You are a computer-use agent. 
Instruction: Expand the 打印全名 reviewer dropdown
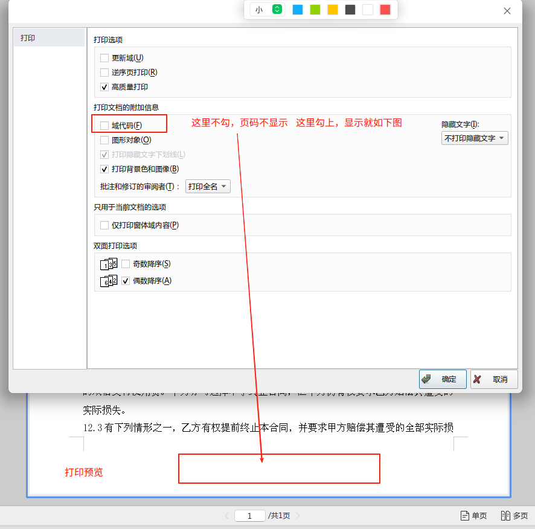click(208, 187)
